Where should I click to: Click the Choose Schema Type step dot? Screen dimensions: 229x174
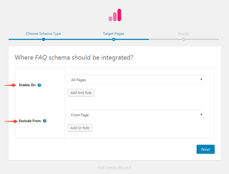coord(44,39)
